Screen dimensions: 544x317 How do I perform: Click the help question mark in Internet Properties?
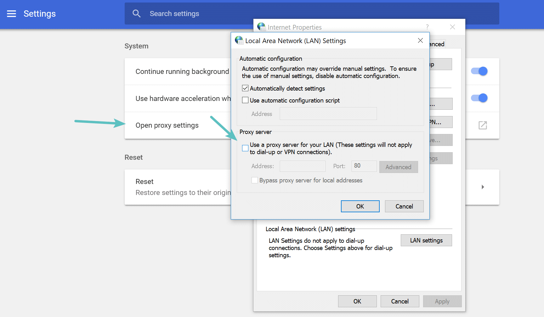click(x=427, y=27)
